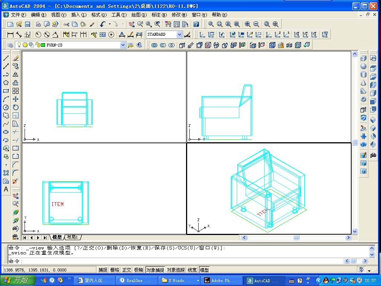This screenshot has height=286, width=381.
Task: Select the Rectangle draw tool
Action: [6, 91]
